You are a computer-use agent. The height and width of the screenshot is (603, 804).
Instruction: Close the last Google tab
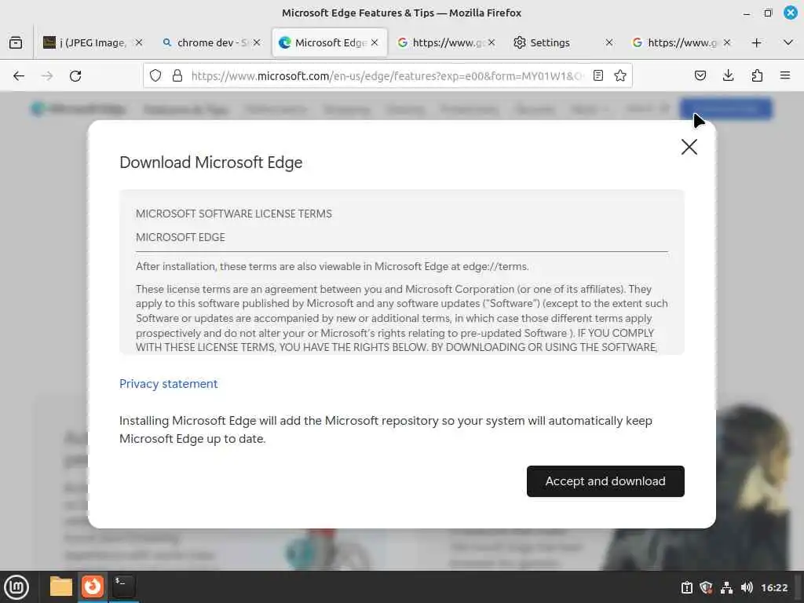[x=727, y=42]
